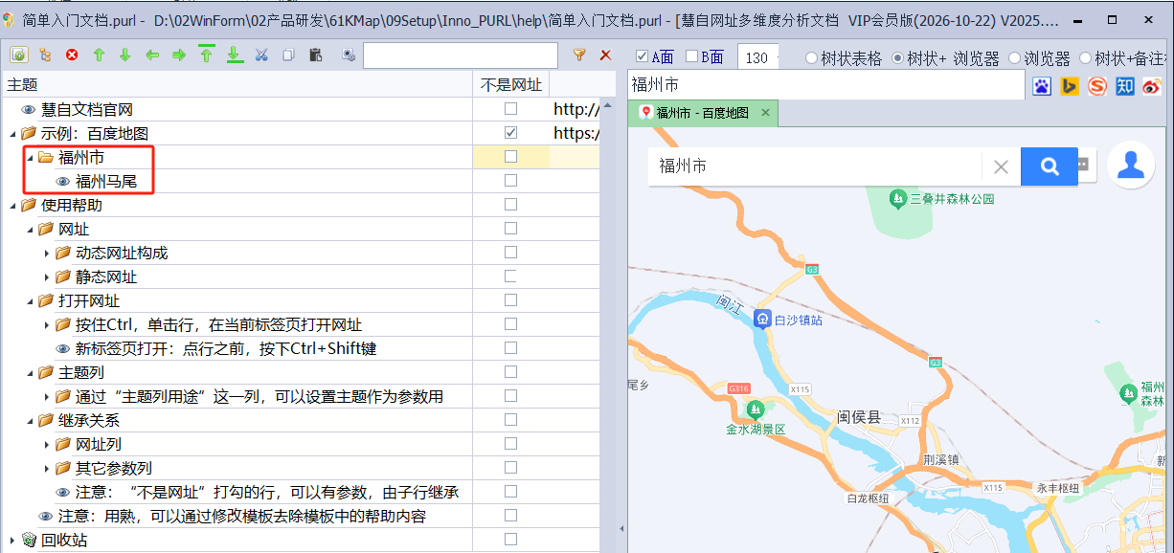Click the funnel filter icon
The image size is (1174, 553).
[578, 55]
